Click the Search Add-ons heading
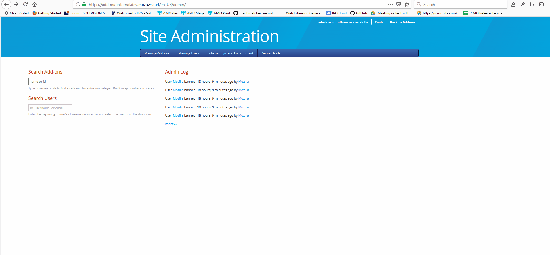Viewport: 550px width, 255px height. coord(45,72)
